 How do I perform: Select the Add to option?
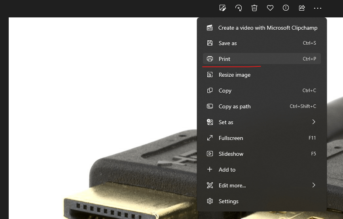[x=262, y=170]
